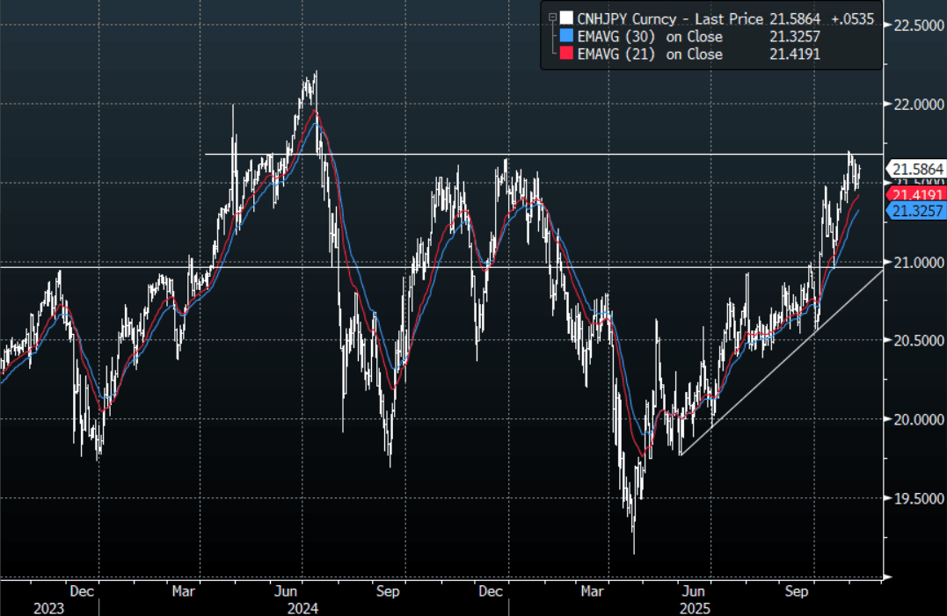Click the blue 21.3257 axis price tag
This screenshot has width=947, height=616.
click(x=917, y=211)
